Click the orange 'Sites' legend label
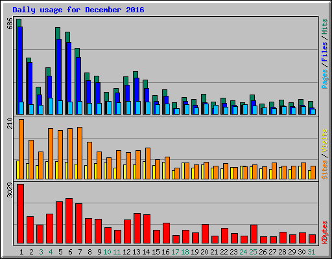The height and width of the screenshot is (259, 332). pyautogui.click(x=325, y=170)
